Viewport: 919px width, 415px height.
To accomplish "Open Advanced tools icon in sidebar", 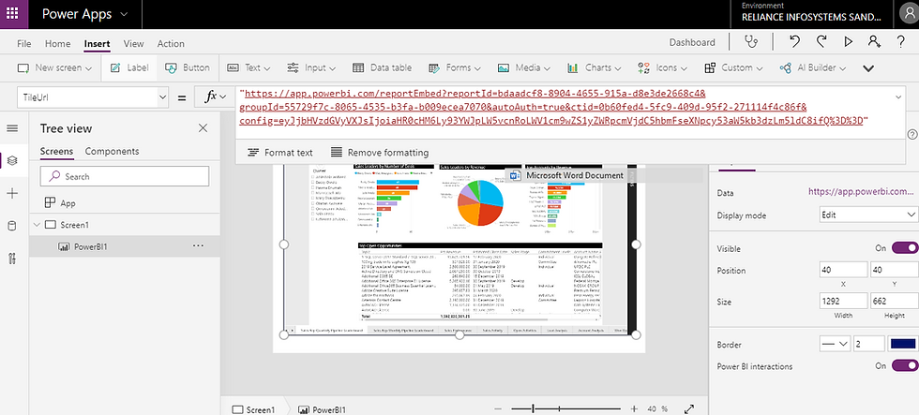I will pyautogui.click(x=12, y=259).
